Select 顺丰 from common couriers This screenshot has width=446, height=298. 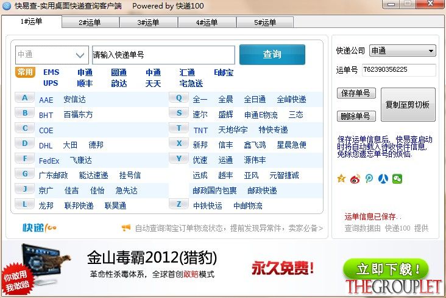click(85, 83)
